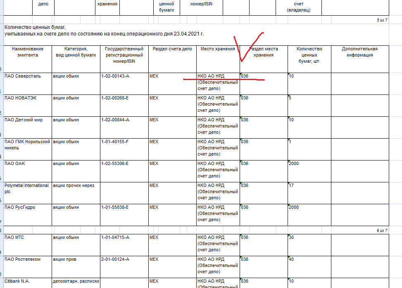402x288 pixels.
Task: Select quantity 1 in Норильский никель row
Action: tap(309, 149)
